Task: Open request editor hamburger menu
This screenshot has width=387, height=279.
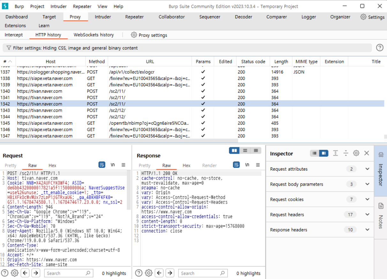Action: click(x=124, y=165)
